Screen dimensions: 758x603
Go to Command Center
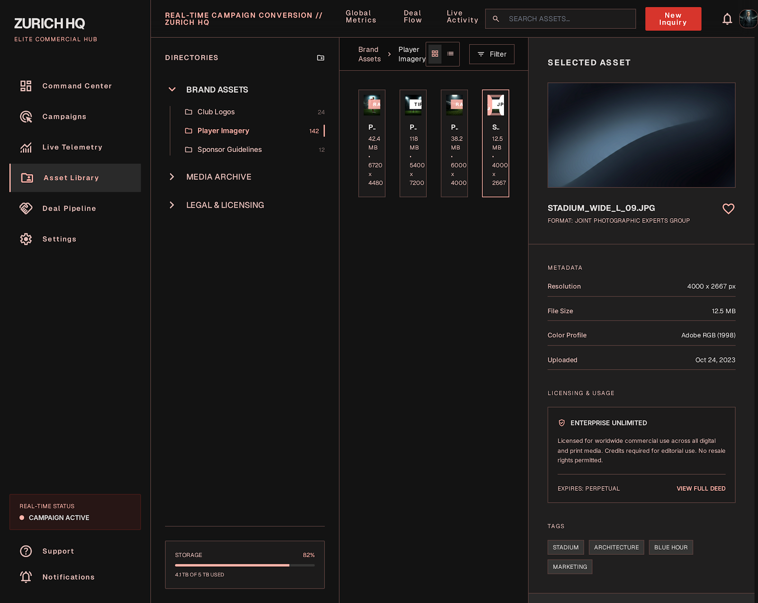pos(75,86)
